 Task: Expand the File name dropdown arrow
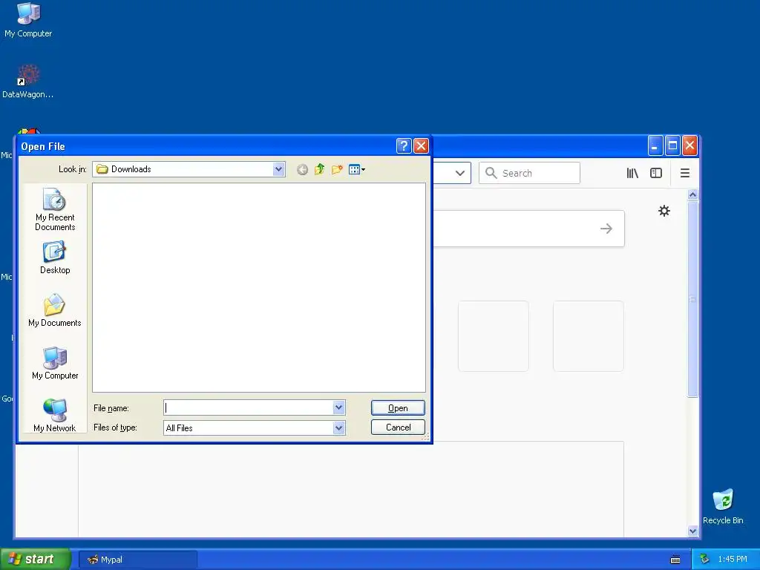tap(338, 407)
